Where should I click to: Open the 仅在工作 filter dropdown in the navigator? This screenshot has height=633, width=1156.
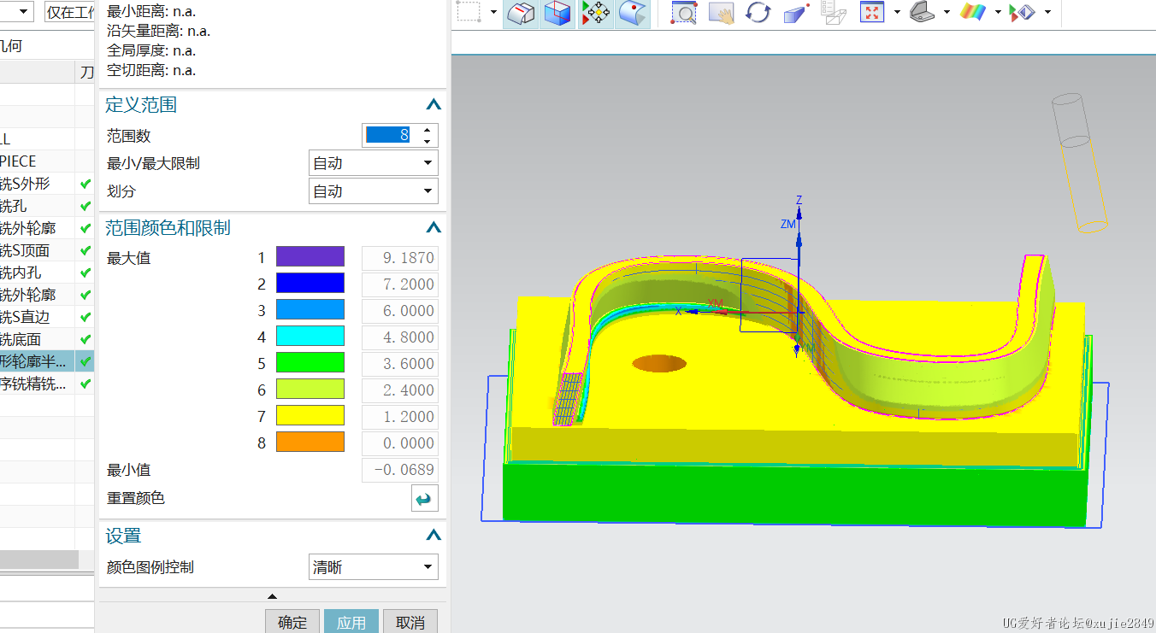[69, 12]
